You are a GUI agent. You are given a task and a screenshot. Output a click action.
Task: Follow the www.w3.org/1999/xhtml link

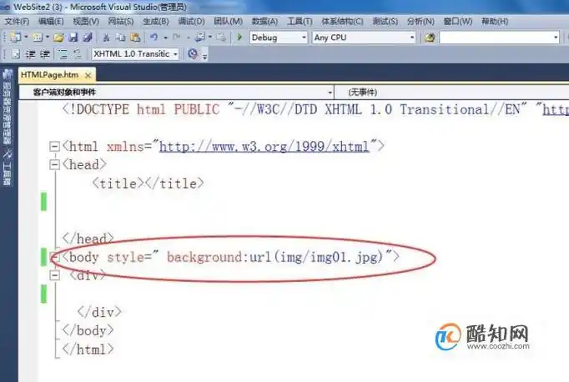coord(264,146)
